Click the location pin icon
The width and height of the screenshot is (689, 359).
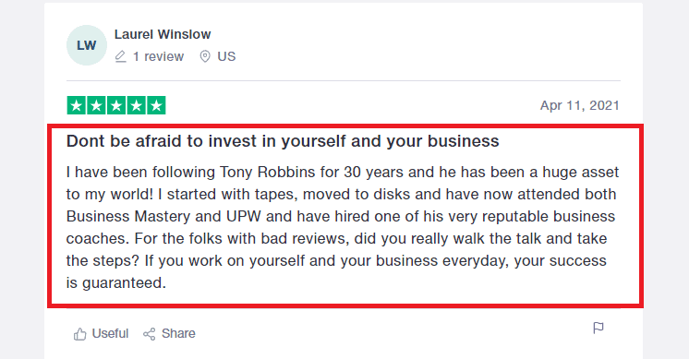205,56
